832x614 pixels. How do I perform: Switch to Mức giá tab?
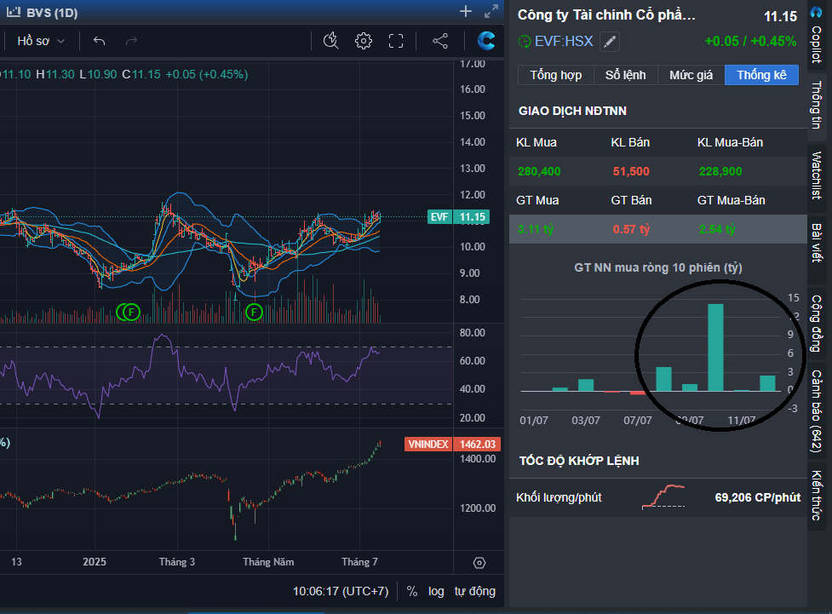point(691,75)
